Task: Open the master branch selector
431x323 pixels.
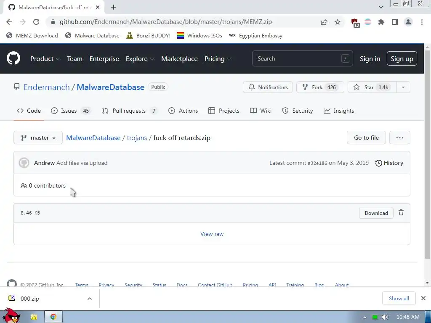Action: (38, 138)
